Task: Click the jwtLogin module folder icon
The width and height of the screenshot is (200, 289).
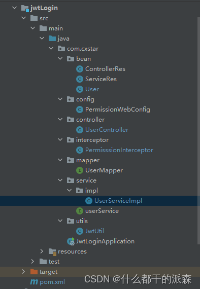Action: tap(25, 8)
